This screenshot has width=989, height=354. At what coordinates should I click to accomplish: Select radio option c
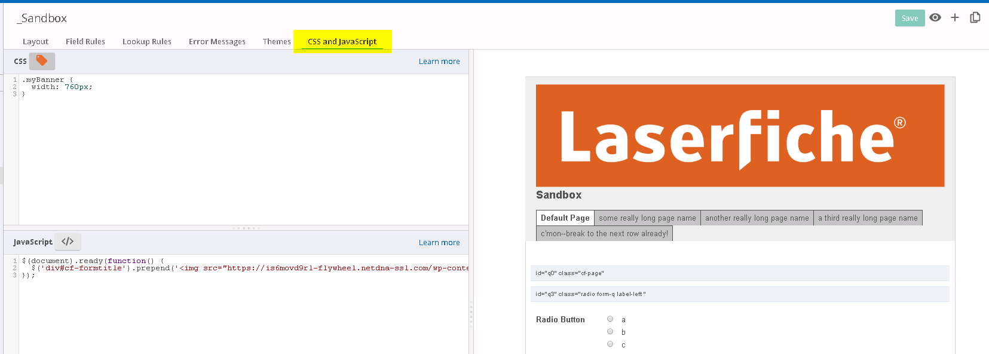(x=610, y=344)
